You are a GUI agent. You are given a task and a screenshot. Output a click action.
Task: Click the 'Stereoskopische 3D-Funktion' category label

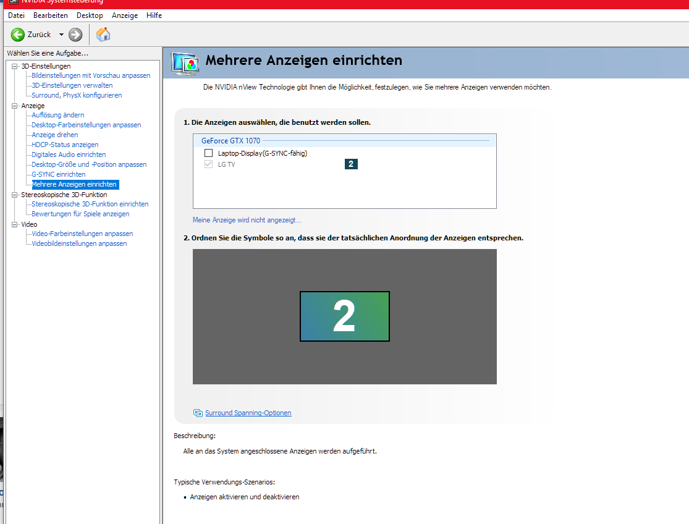click(x=64, y=195)
